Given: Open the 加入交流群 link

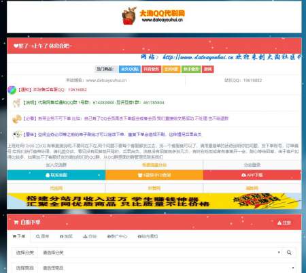Looking at the screenshot, I should coord(56,165).
